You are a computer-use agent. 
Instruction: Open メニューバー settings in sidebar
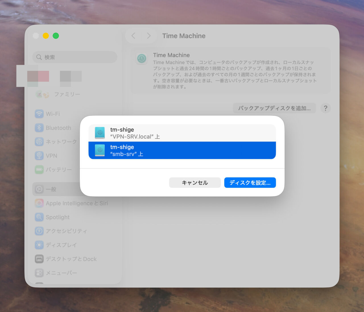tap(75, 273)
